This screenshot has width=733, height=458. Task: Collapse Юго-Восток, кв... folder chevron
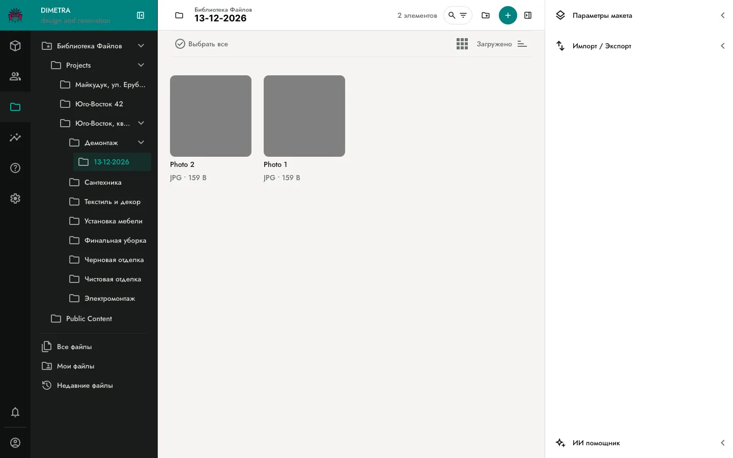click(x=141, y=123)
